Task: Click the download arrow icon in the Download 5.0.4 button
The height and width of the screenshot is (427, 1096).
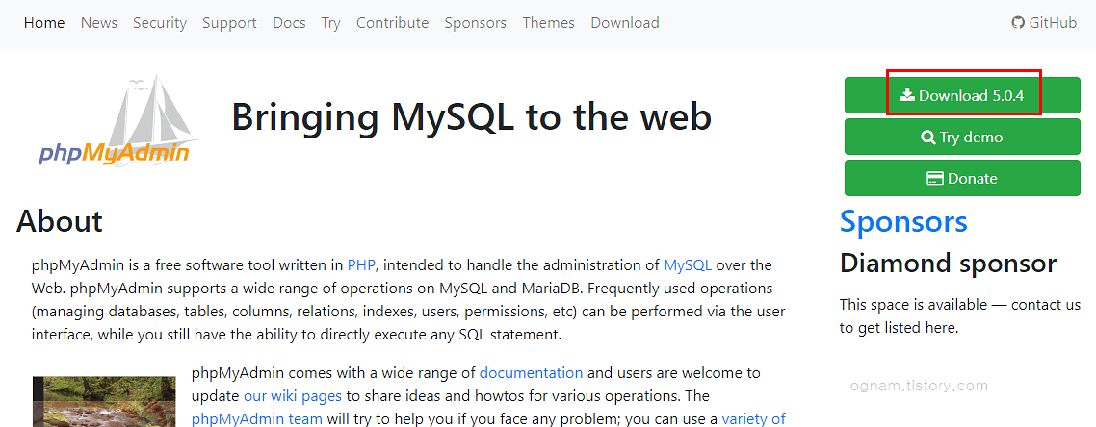Action: 906,95
